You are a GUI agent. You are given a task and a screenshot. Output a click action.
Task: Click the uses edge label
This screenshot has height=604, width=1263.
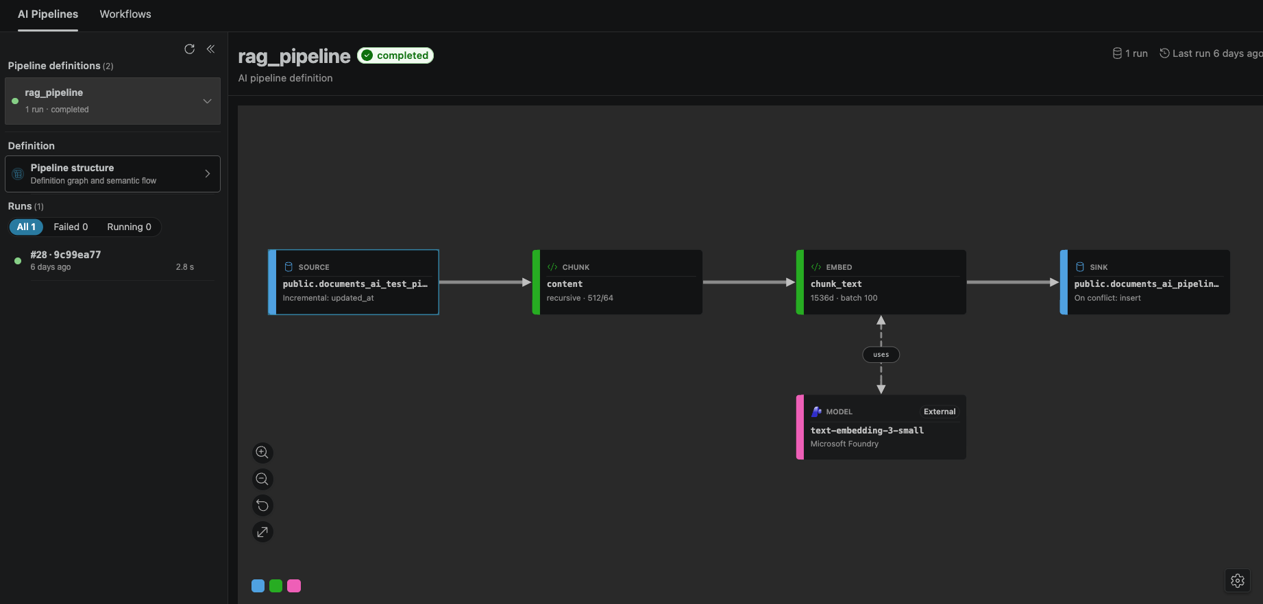pos(881,355)
